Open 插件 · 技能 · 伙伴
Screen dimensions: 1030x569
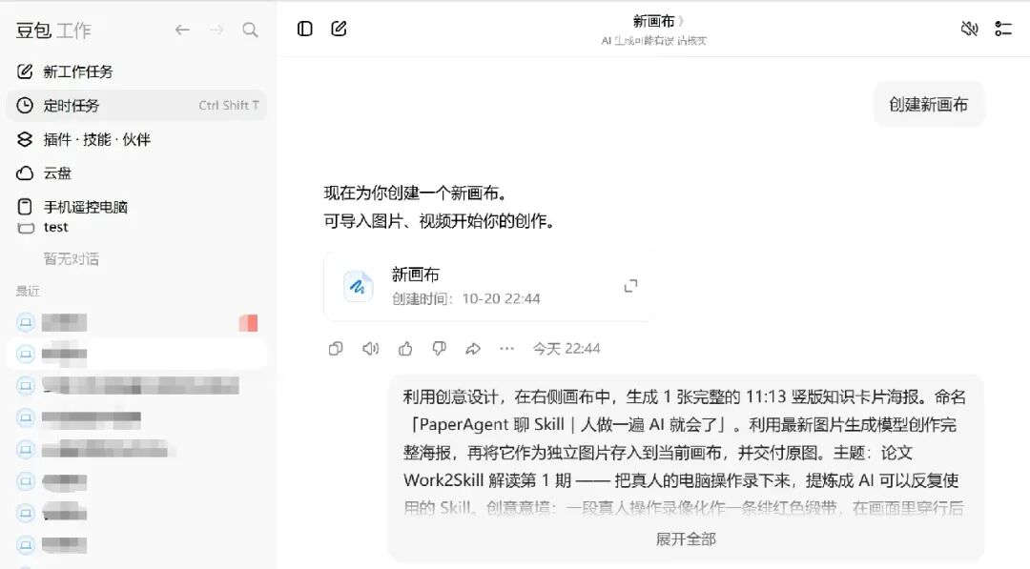coord(136,139)
